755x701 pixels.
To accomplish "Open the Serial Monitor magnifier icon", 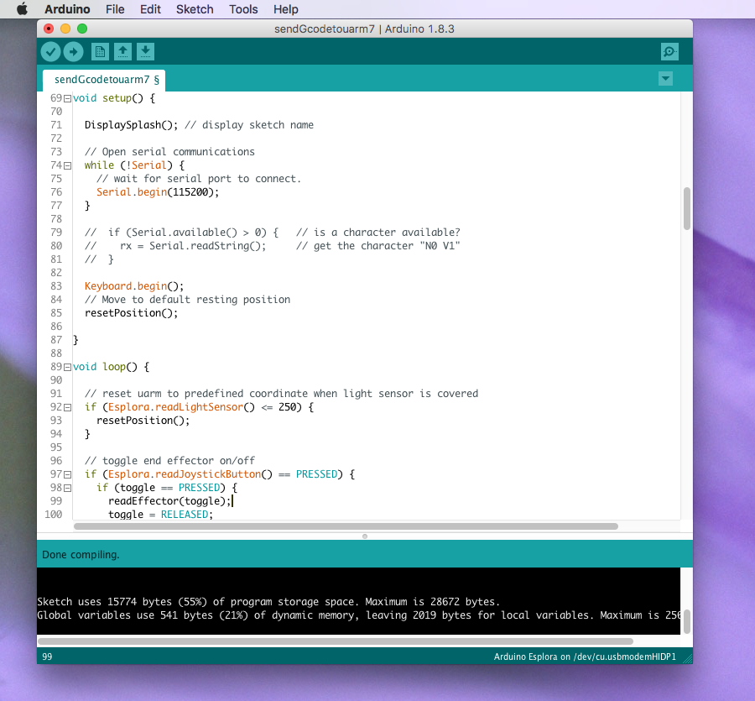I will coord(669,52).
